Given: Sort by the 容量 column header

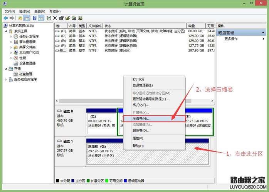Looking at the screenshot, I should pyautogui.click(x=196, y=26).
